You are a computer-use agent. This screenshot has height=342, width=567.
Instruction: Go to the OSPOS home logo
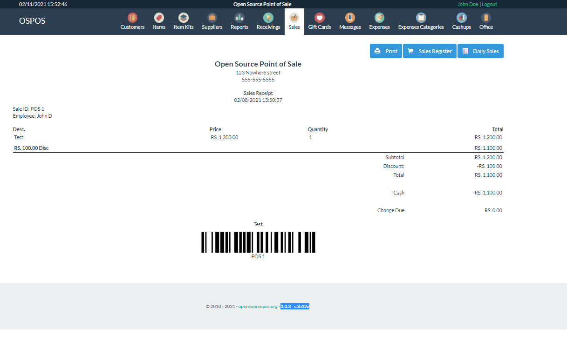pos(32,21)
